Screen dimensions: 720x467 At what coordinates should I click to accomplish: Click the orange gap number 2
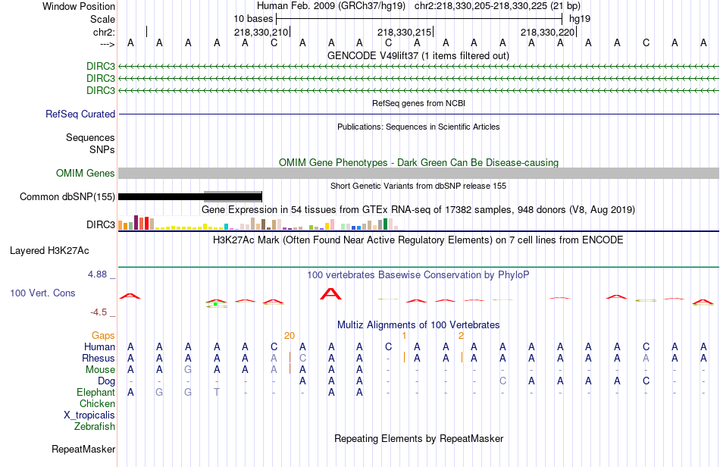tap(461, 336)
